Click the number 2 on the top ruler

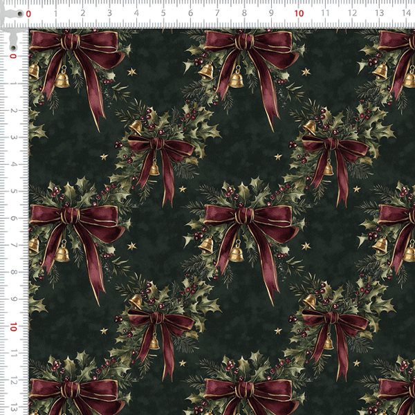pyautogui.click(x=83, y=13)
